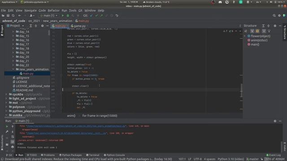
Task: Open Search Everywhere magnifier icon
Action: pyautogui.click(x=274, y=16)
